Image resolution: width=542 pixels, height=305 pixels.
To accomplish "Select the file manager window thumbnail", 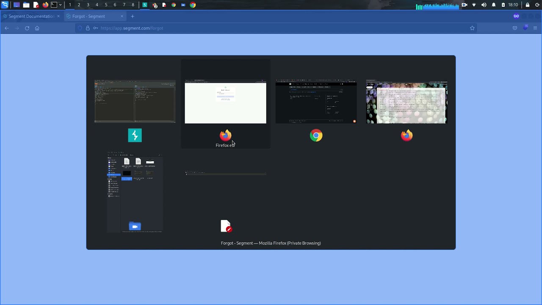I will pos(135,192).
